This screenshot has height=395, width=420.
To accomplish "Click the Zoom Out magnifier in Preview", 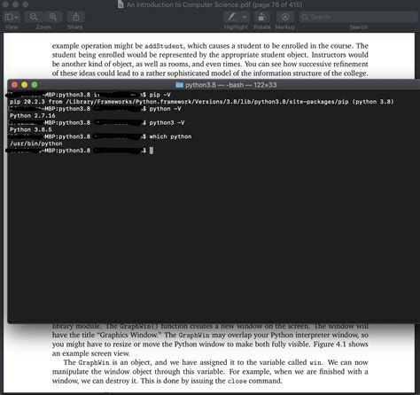I will (x=34, y=17).
